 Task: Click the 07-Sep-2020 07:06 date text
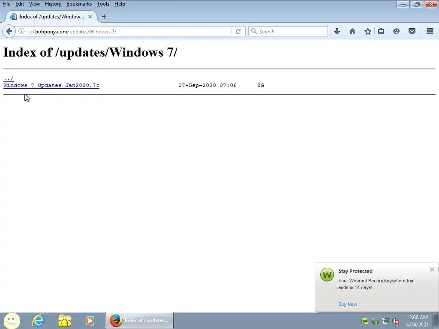pyautogui.click(x=207, y=85)
